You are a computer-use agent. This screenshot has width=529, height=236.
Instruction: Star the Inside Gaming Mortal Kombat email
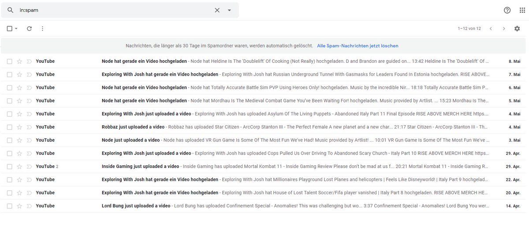pos(19,167)
